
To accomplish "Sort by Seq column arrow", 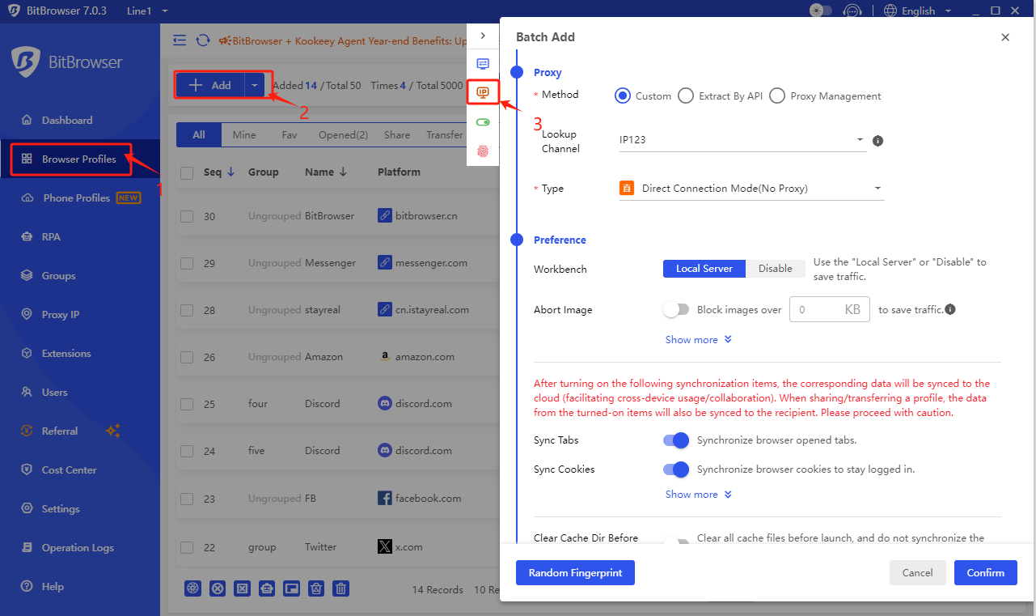I will tap(230, 172).
